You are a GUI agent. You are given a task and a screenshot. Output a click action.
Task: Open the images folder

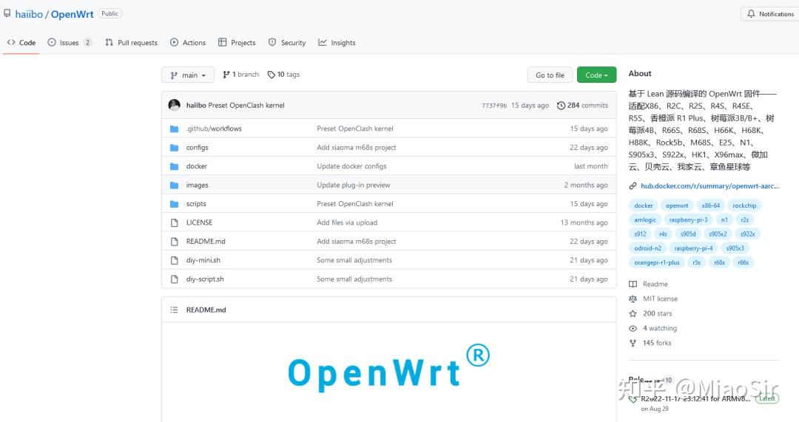[198, 186]
